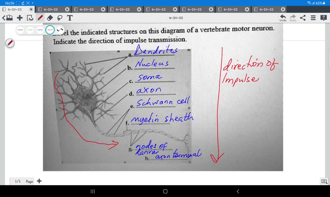Select the blue pen stroke option
Viewport: 330px width, 197px height.
[x=40, y=30]
